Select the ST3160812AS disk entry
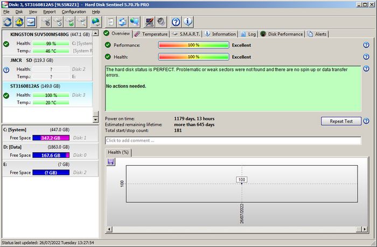 [x=47, y=94]
